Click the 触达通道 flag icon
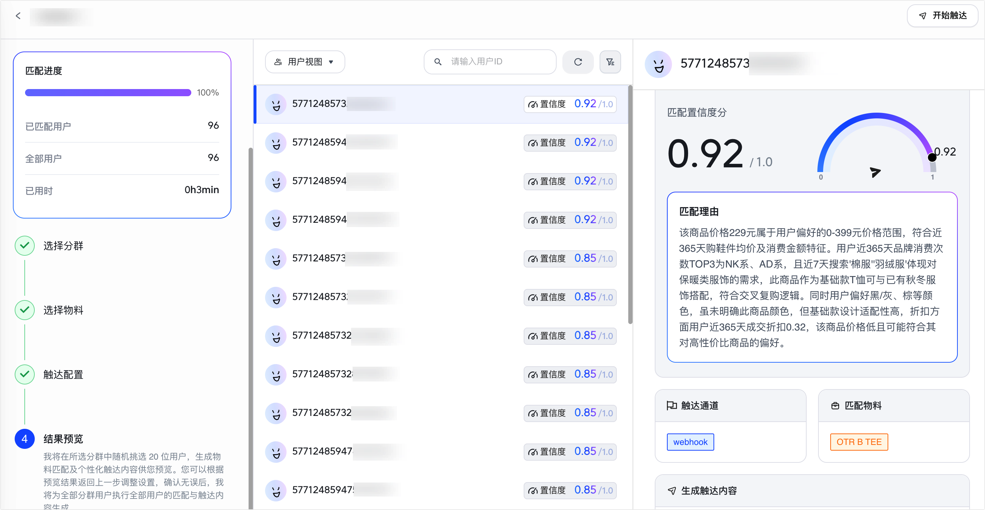The width and height of the screenshot is (985, 510). (x=672, y=406)
